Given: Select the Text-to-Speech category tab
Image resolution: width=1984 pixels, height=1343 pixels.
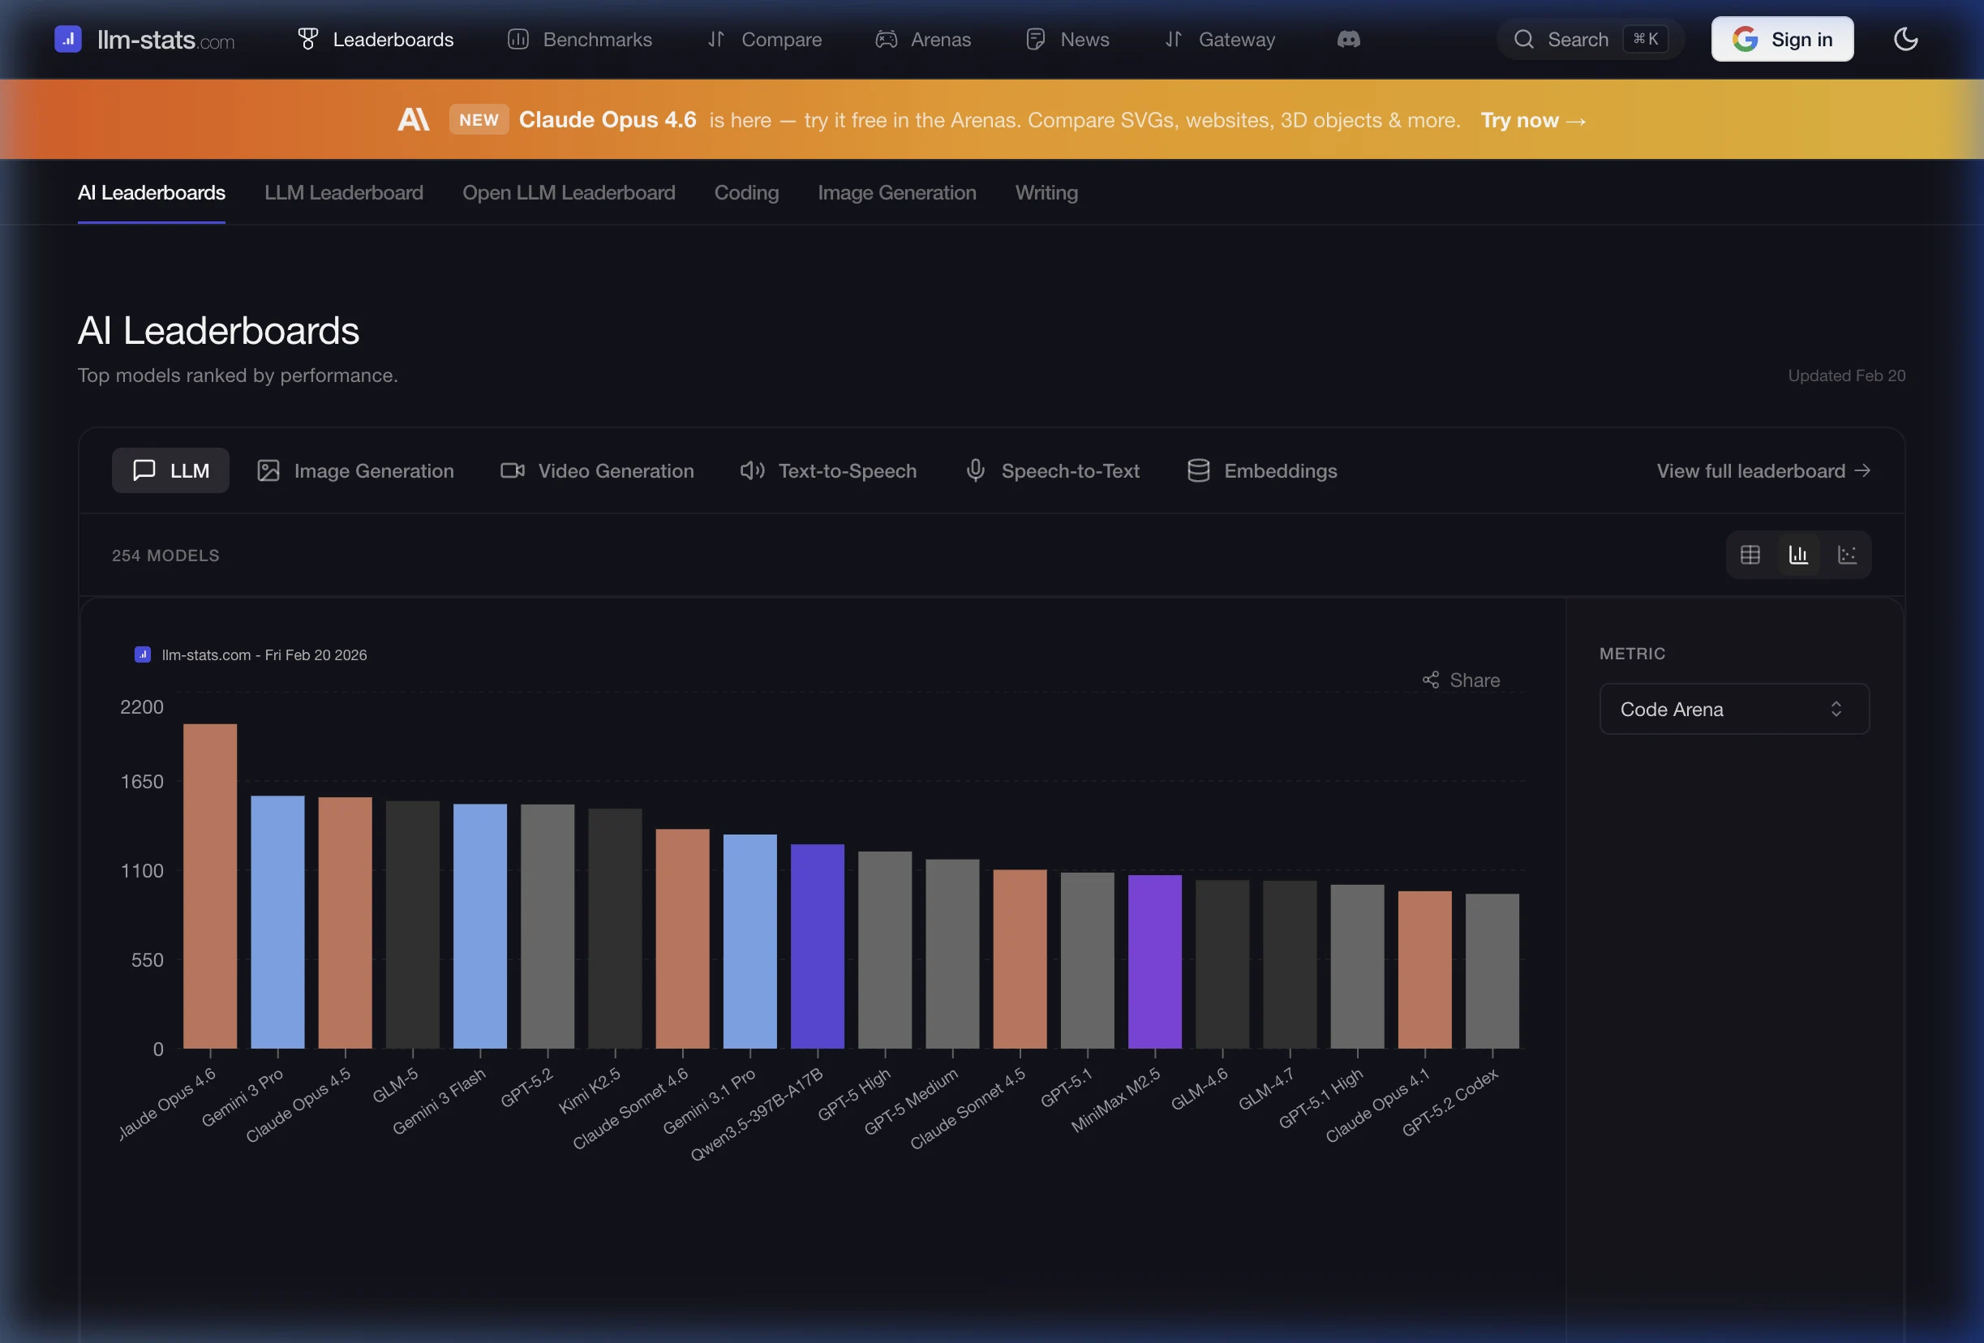Looking at the screenshot, I should click(x=828, y=471).
